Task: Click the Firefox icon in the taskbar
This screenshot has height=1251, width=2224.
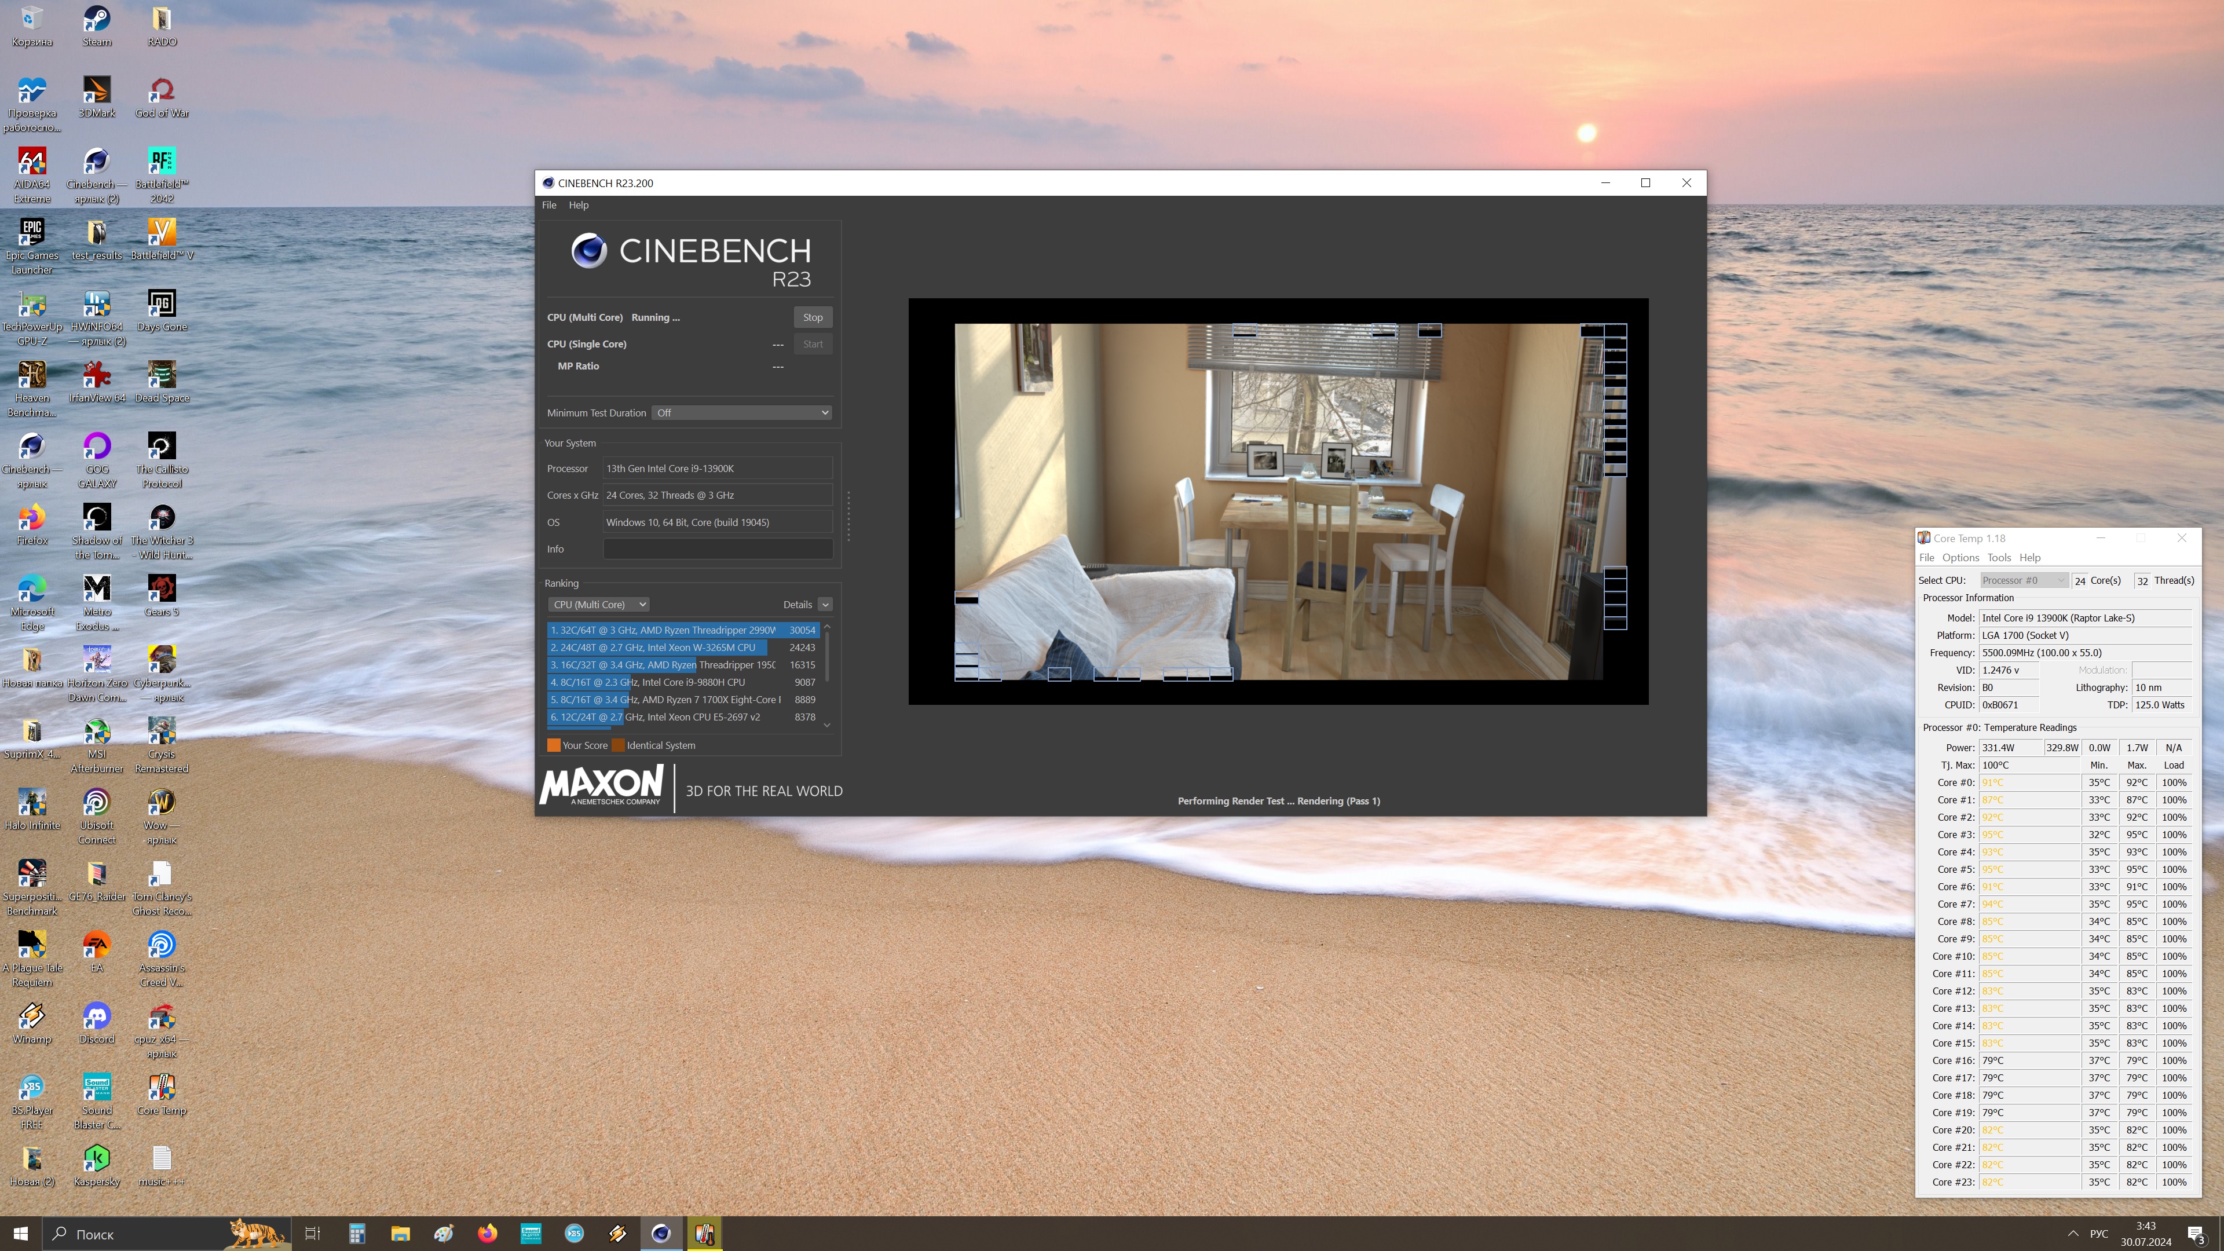Action: click(x=487, y=1234)
